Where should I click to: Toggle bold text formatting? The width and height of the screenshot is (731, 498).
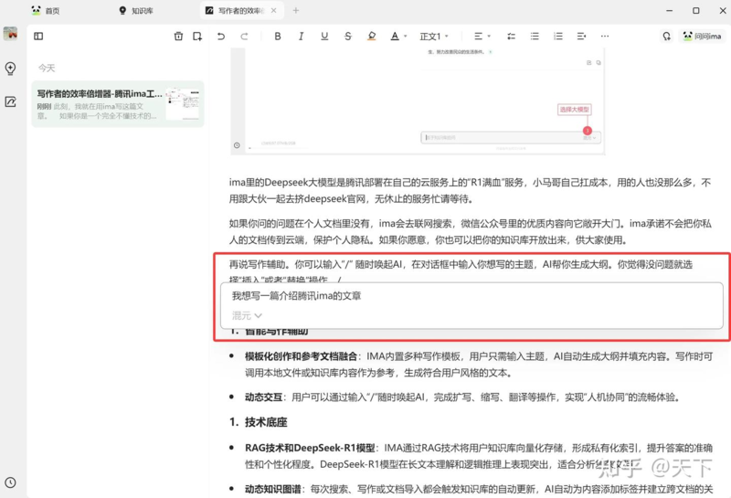tap(278, 37)
